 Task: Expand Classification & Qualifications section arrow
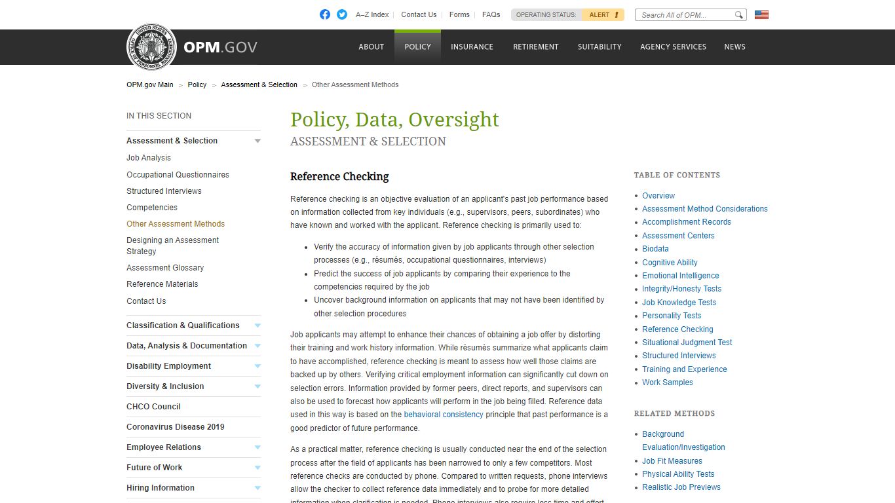coord(257,326)
